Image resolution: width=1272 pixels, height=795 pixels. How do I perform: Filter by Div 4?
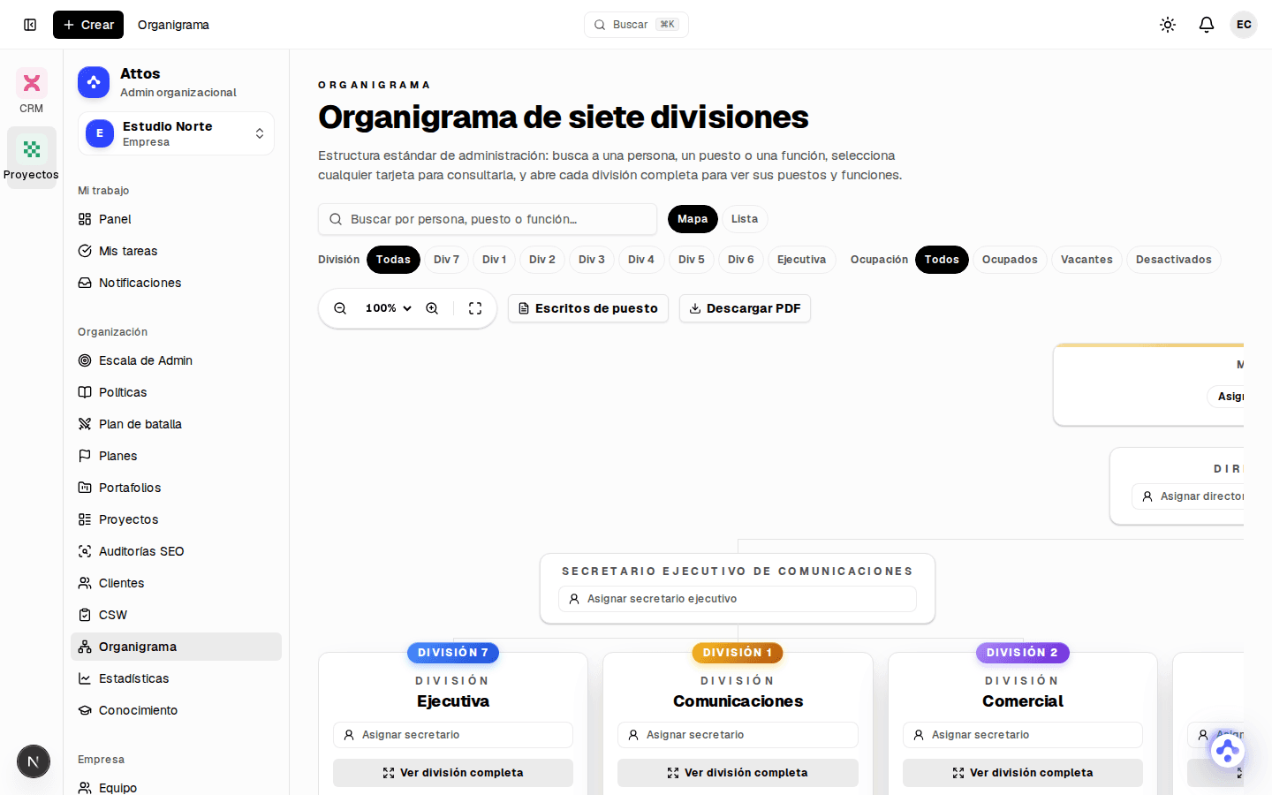click(x=641, y=260)
